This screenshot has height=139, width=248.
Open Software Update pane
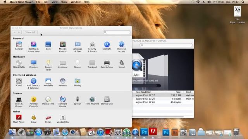(x=63, y=102)
